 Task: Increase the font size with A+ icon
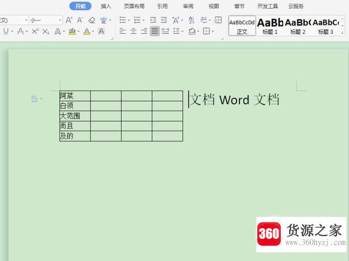coord(69,20)
